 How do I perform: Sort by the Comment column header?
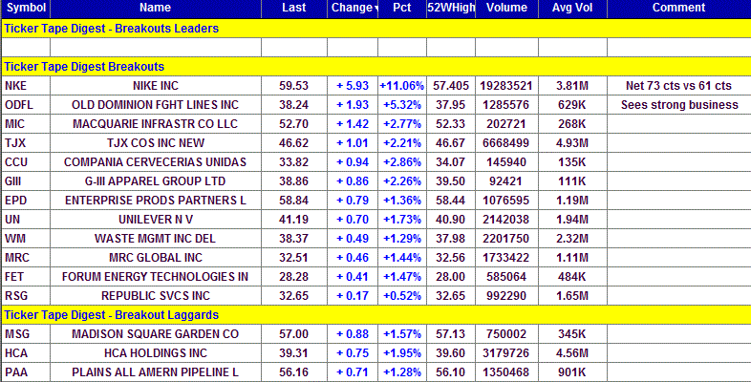click(678, 9)
